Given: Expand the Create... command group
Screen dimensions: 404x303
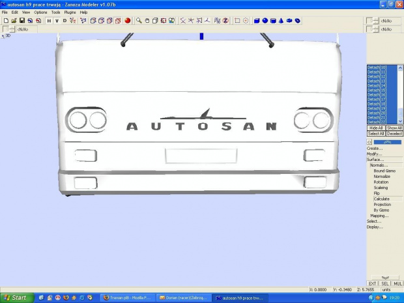Looking at the screenshot, I should point(375,148).
